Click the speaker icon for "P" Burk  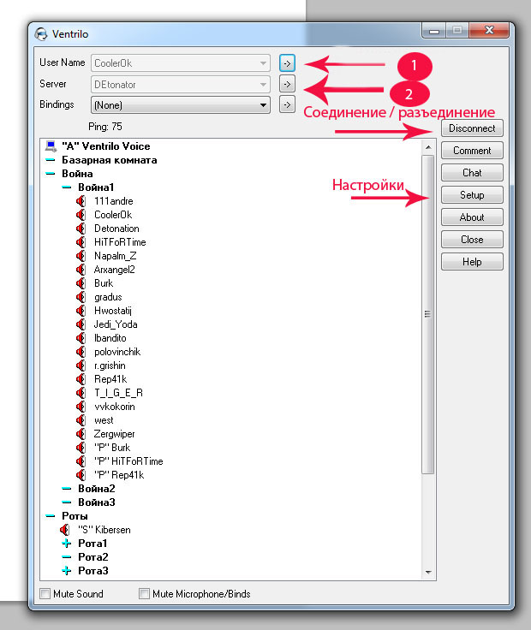click(x=81, y=448)
